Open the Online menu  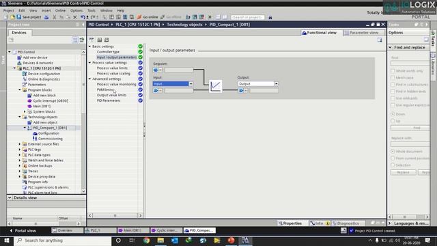click(60, 10)
